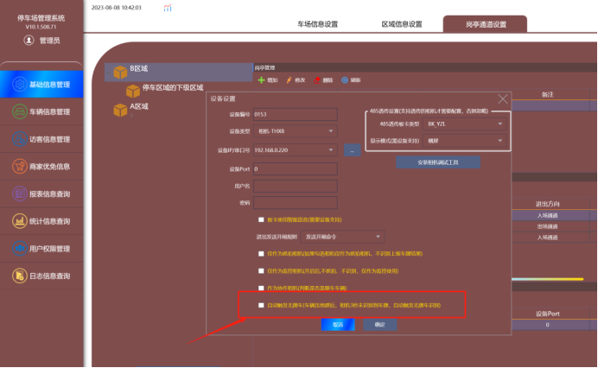Click the 用户名 input field
Image resolution: width=598 pixels, height=368 pixels.
pos(296,186)
